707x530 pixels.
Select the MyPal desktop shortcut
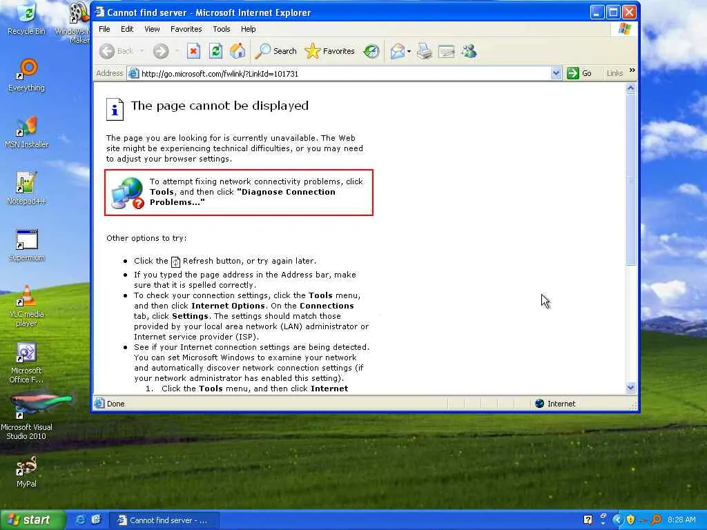coord(27,471)
